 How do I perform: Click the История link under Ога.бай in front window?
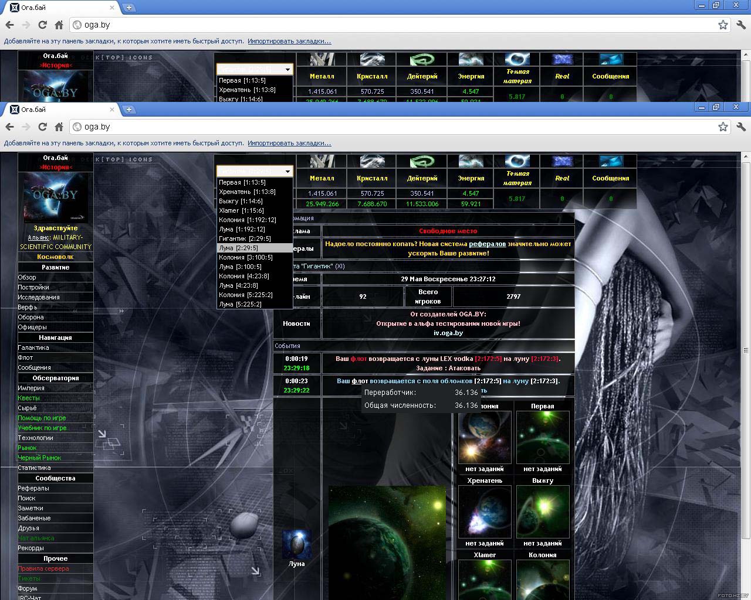click(x=56, y=167)
